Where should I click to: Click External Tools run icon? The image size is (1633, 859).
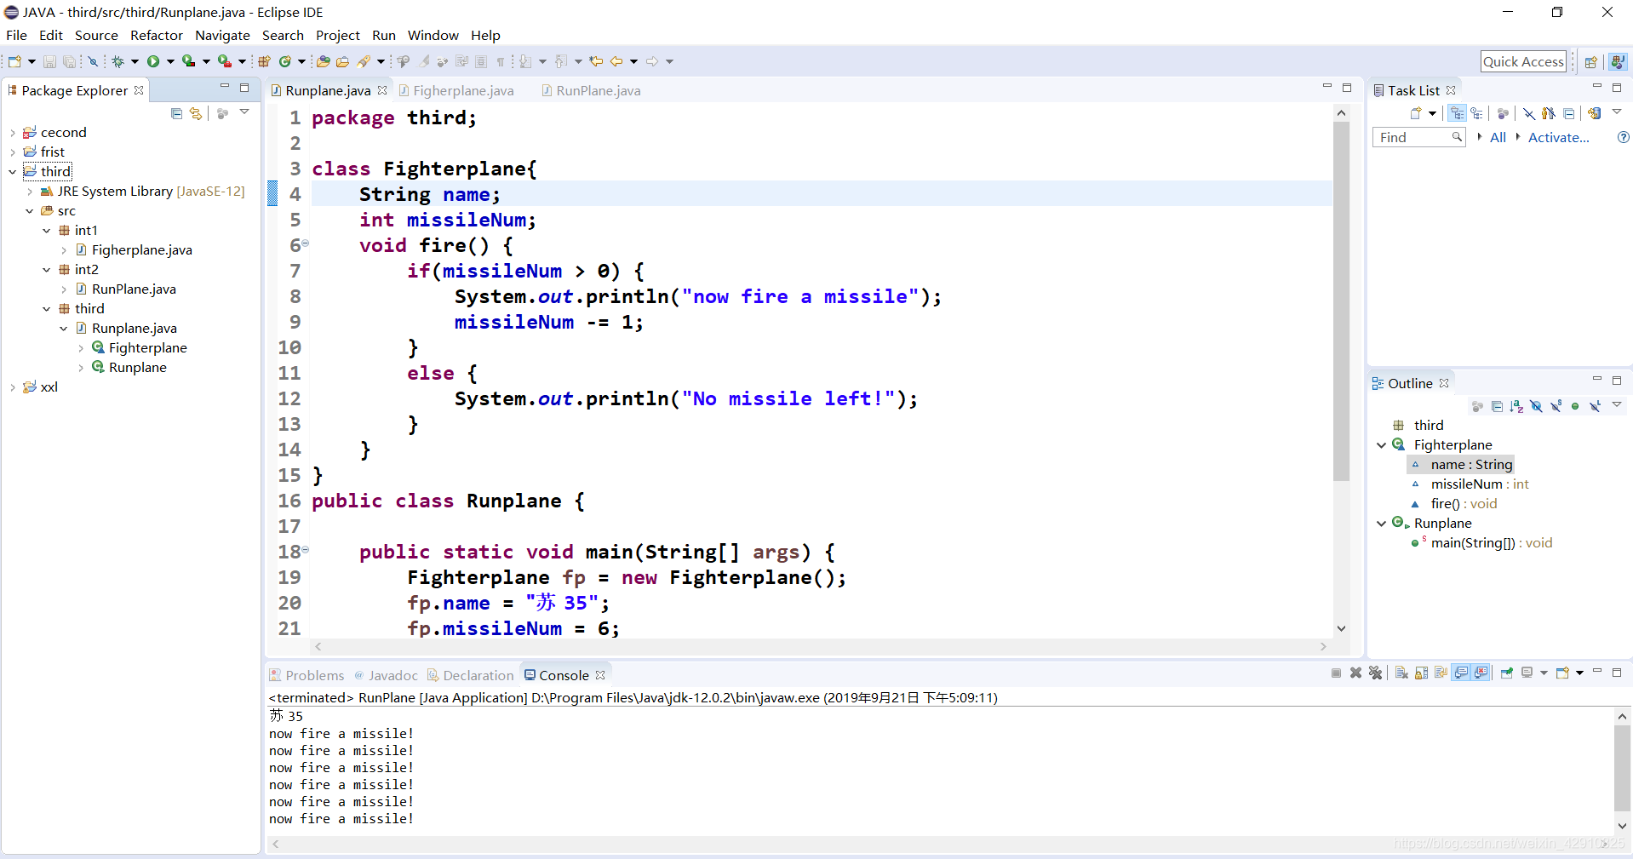(x=224, y=61)
